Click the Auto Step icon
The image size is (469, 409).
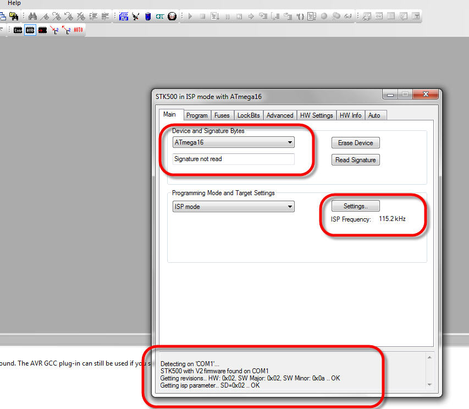pos(312,16)
